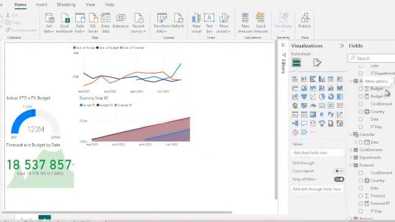
Task: Select the trophy icon visual
Action: 322,123
